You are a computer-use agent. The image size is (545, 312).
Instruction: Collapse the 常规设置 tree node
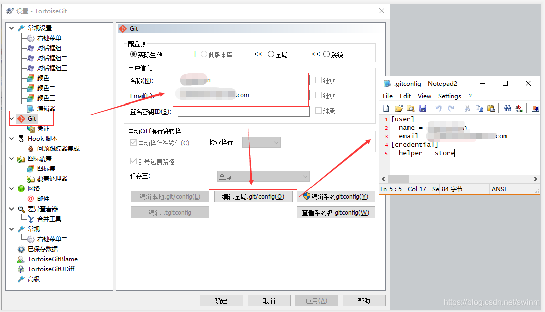tap(11, 28)
